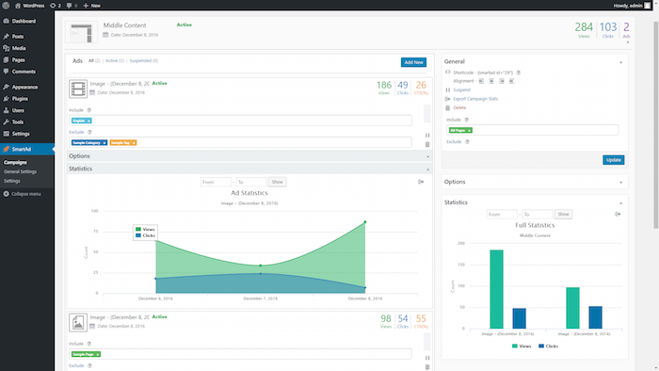Click the Export Campaign Stats link
This screenshot has width=659, height=371.
[x=475, y=99]
